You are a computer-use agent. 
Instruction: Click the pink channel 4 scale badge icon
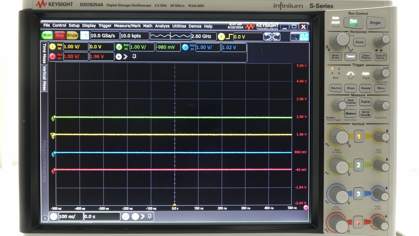tap(306, 208)
